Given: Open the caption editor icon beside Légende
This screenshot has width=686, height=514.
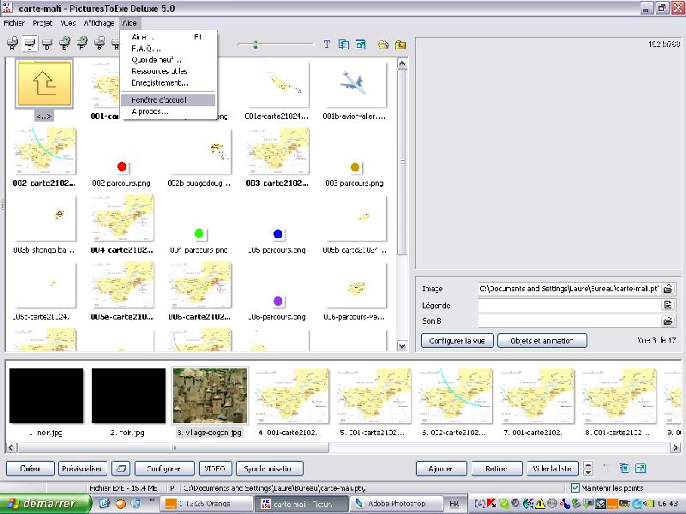Looking at the screenshot, I should (668, 305).
